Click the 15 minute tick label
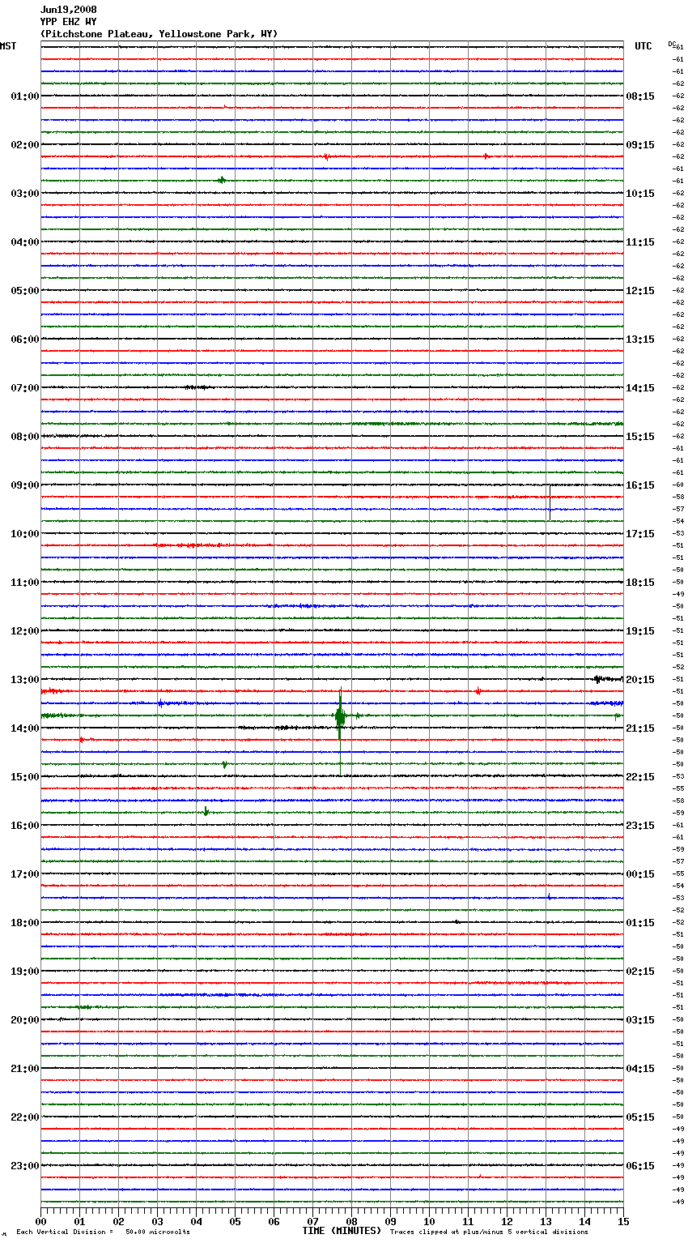 tap(623, 1221)
